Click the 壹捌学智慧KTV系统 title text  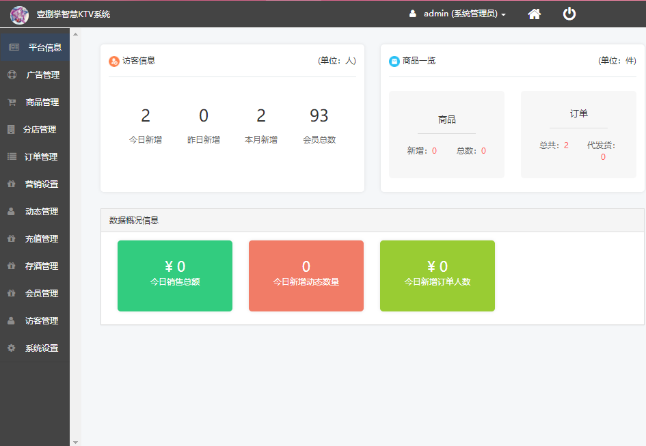click(x=73, y=14)
